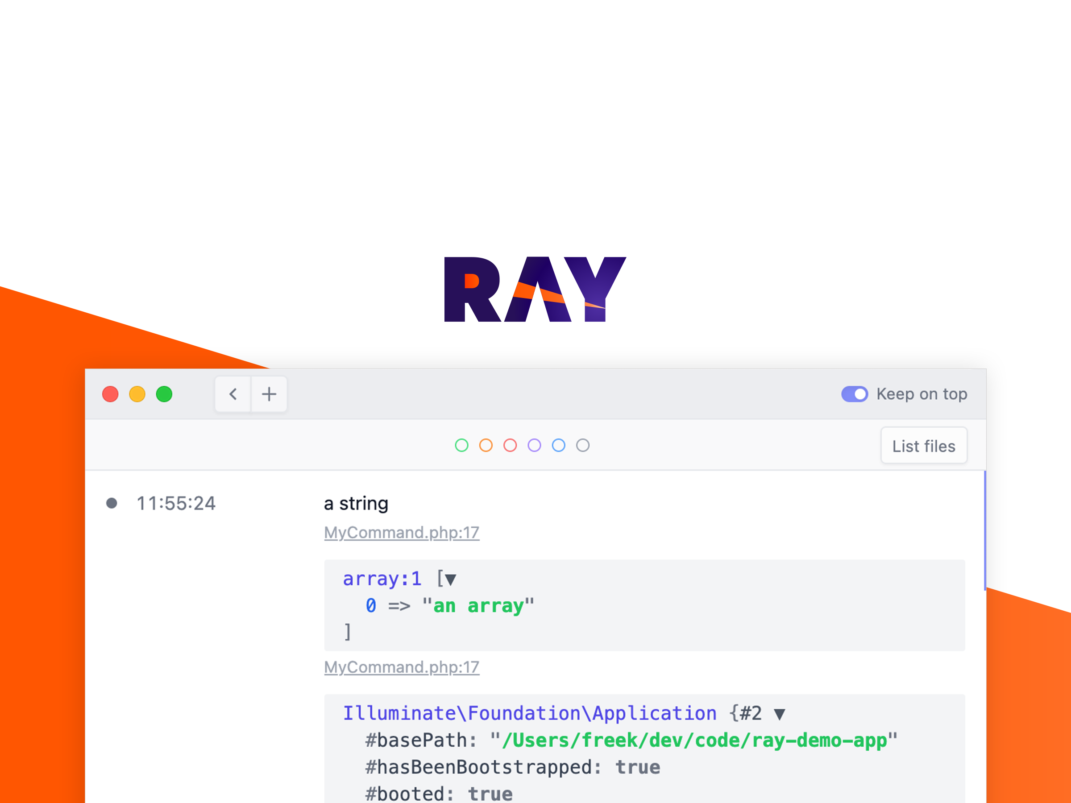
Task: Click the 11:55:24 timestamp
Action: [176, 503]
